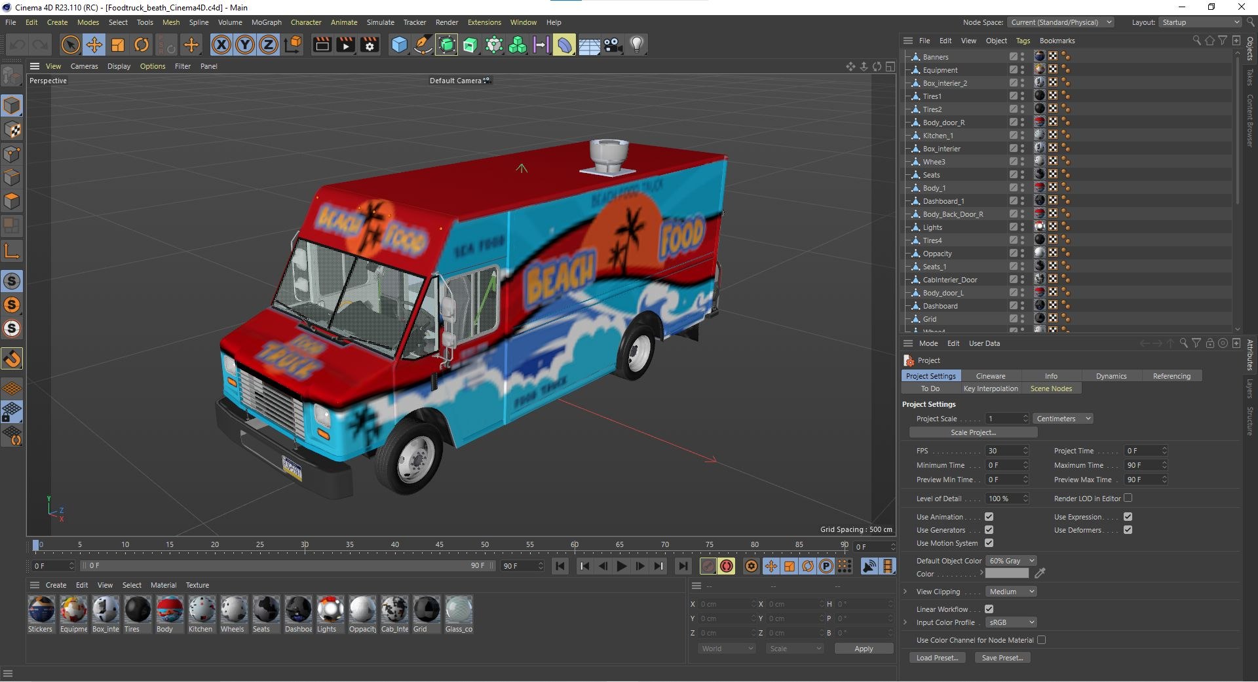The width and height of the screenshot is (1258, 682).
Task: Uncheck the Use Animation checkbox
Action: point(989,517)
